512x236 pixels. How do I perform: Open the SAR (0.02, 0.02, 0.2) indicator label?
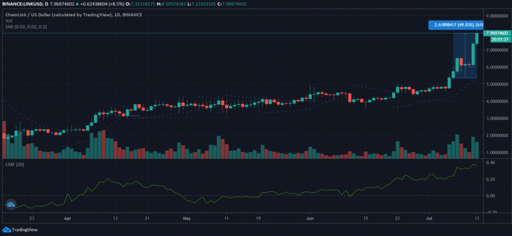(x=26, y=27)
